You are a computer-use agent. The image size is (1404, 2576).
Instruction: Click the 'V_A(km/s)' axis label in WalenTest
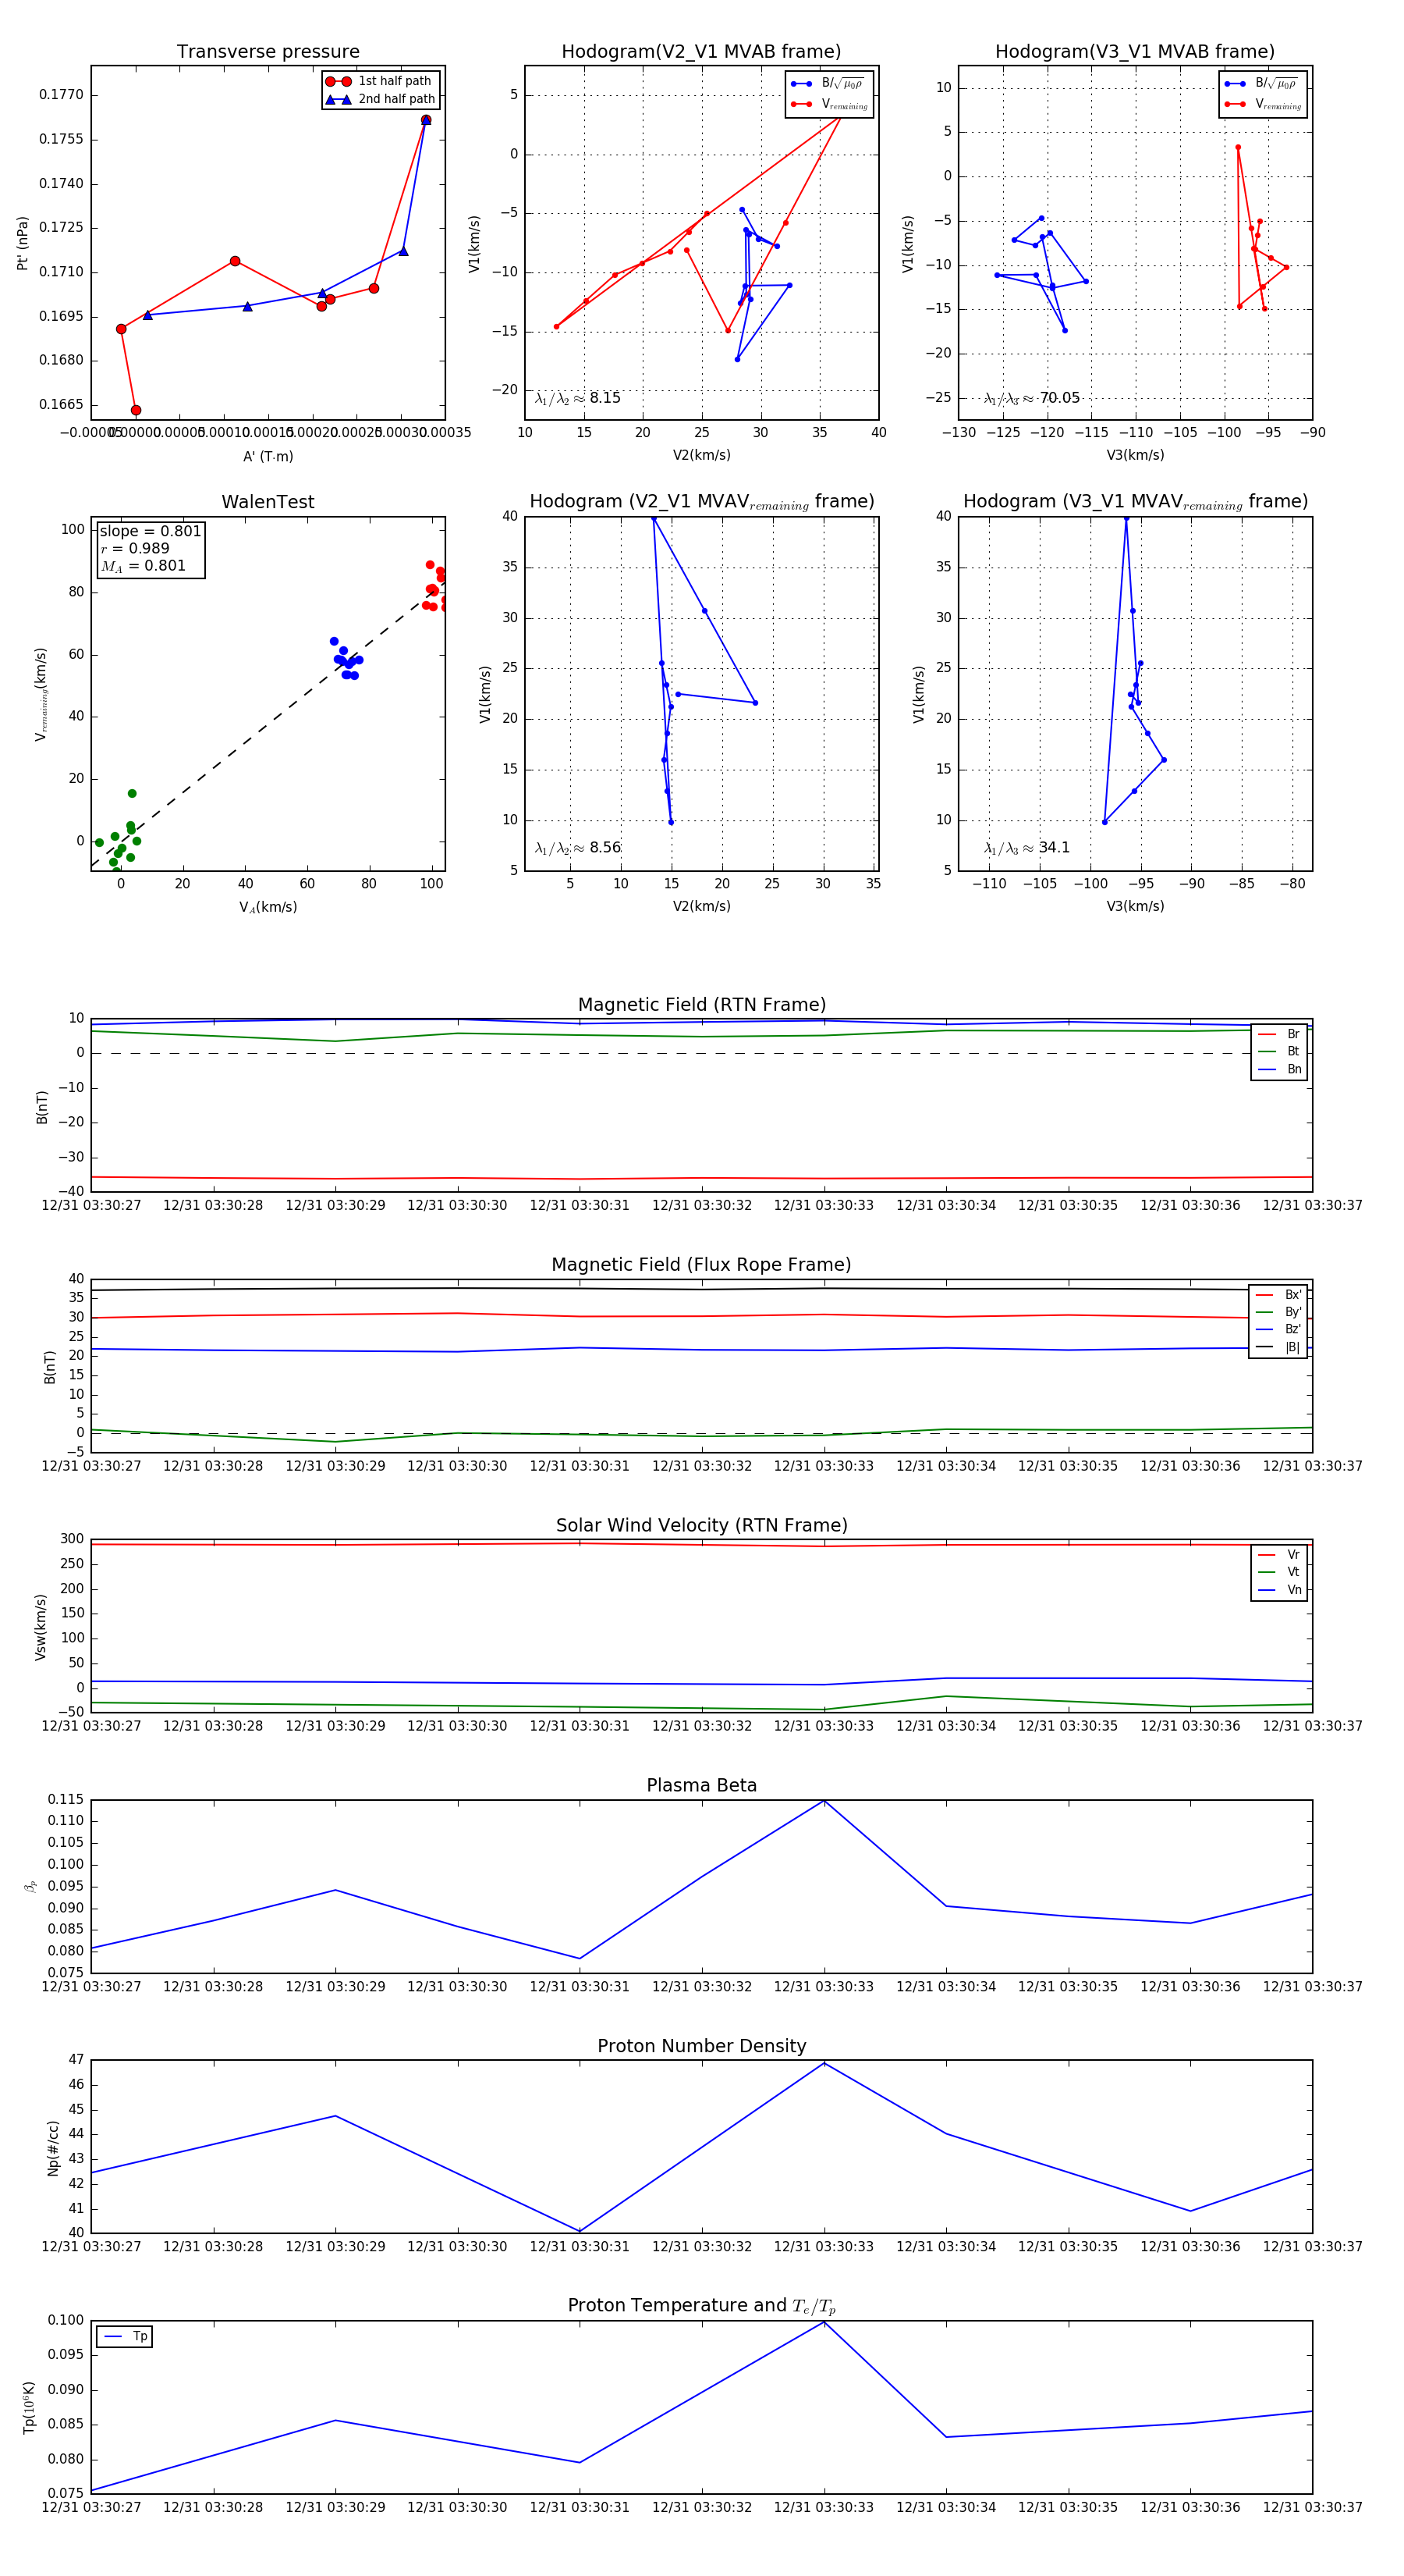pyautogui.click(x=268, y=907)
